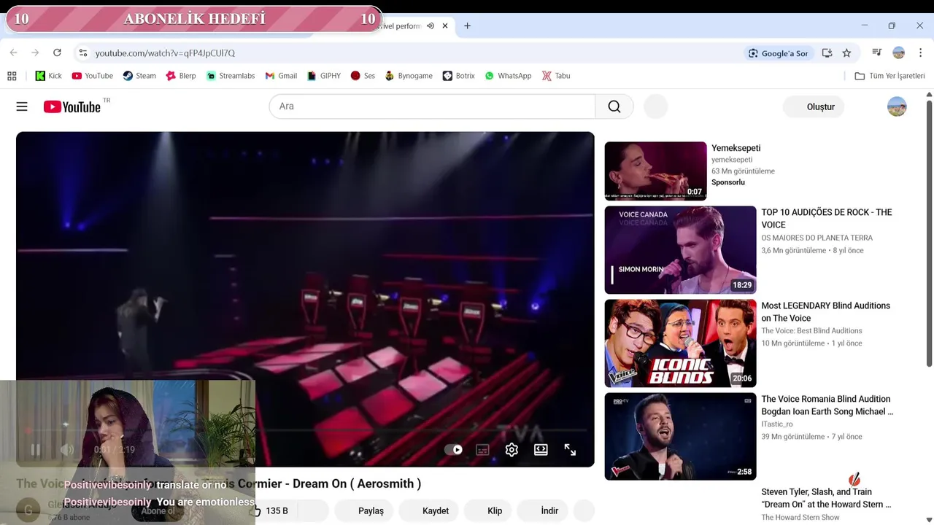Viewport: 934px width, 525px height.
Task: Open the YouTube guide hamburger menu
Action: [x=22, y=106]
